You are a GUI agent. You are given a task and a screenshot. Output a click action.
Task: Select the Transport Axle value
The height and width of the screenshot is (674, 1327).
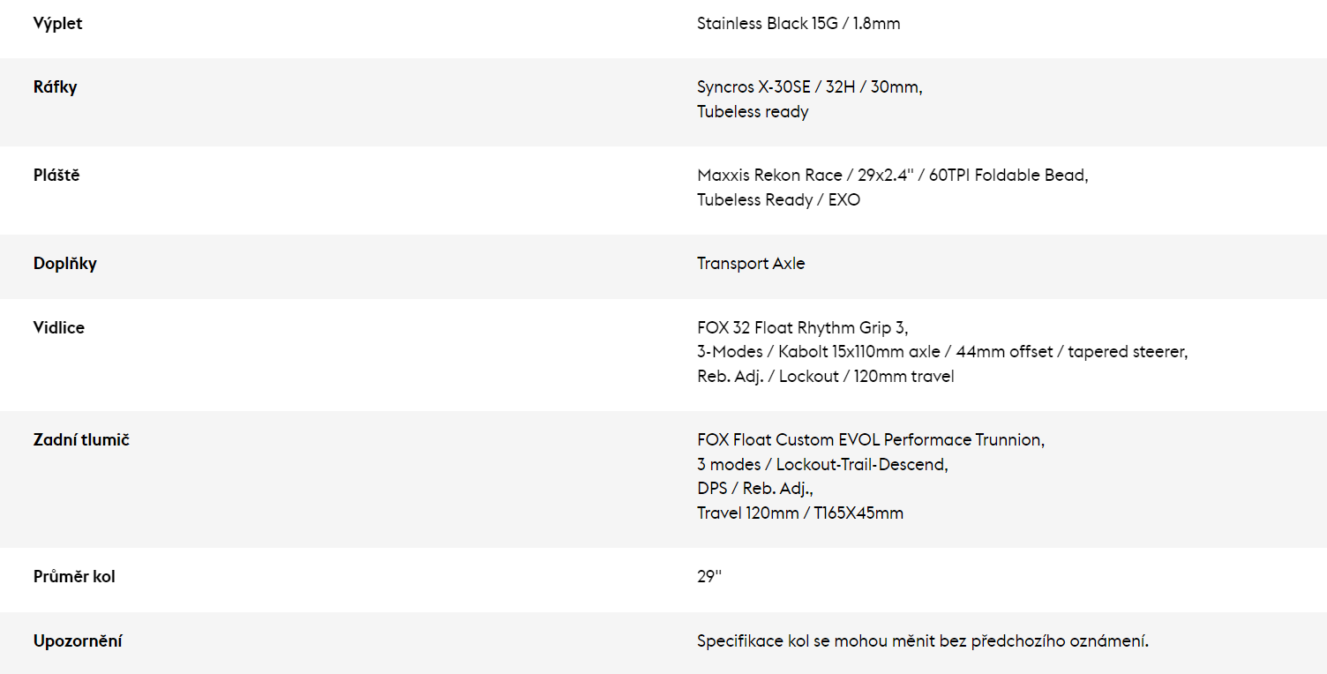click(x=751, y=264)
